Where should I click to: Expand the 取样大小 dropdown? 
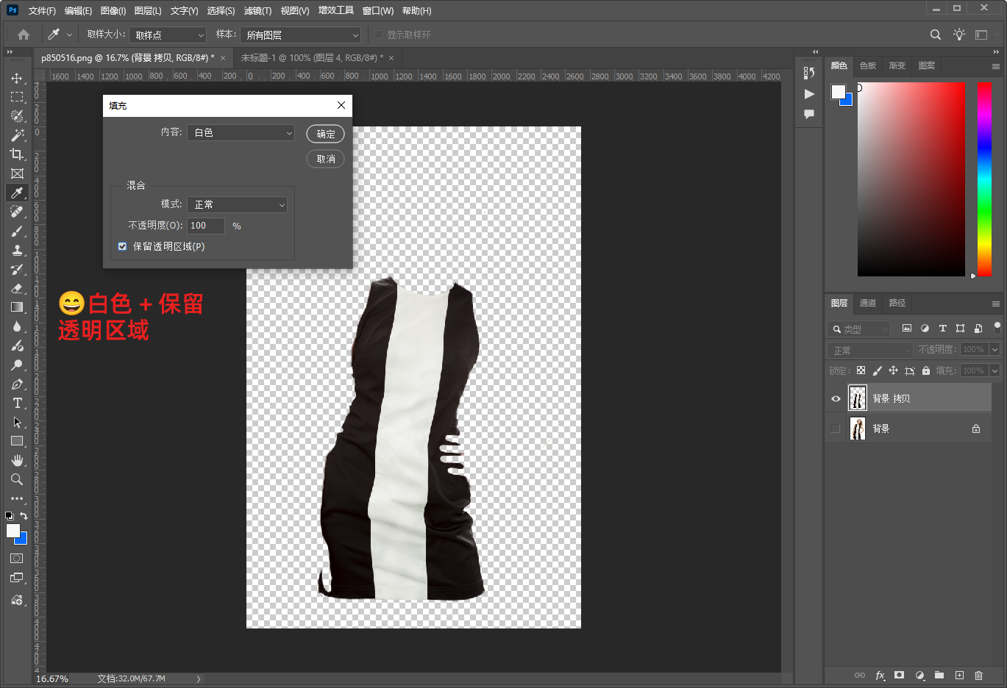[x=168, y=35]
